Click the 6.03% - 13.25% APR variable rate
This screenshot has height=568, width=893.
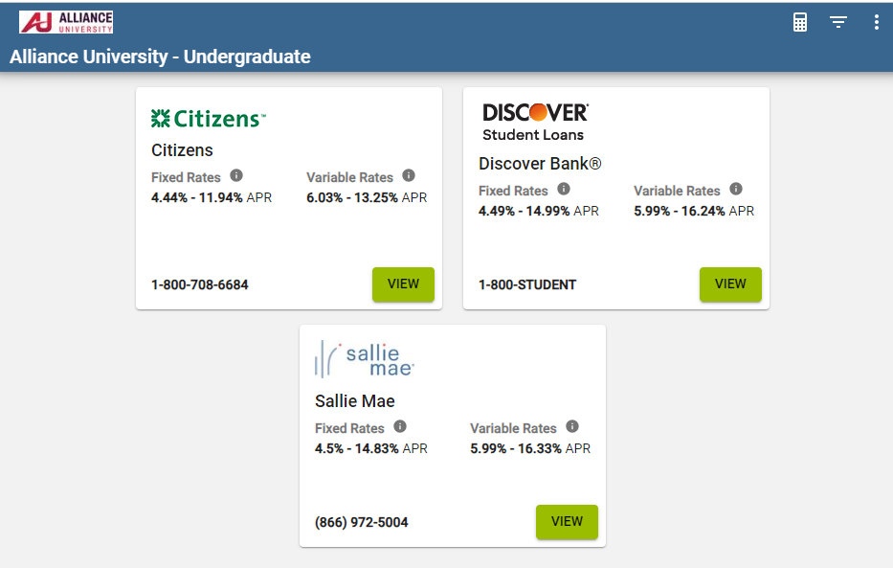[x=367, y=197]
